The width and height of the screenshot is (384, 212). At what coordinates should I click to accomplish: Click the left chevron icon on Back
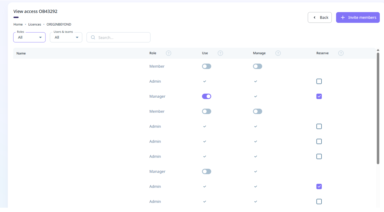click(315, 18)
